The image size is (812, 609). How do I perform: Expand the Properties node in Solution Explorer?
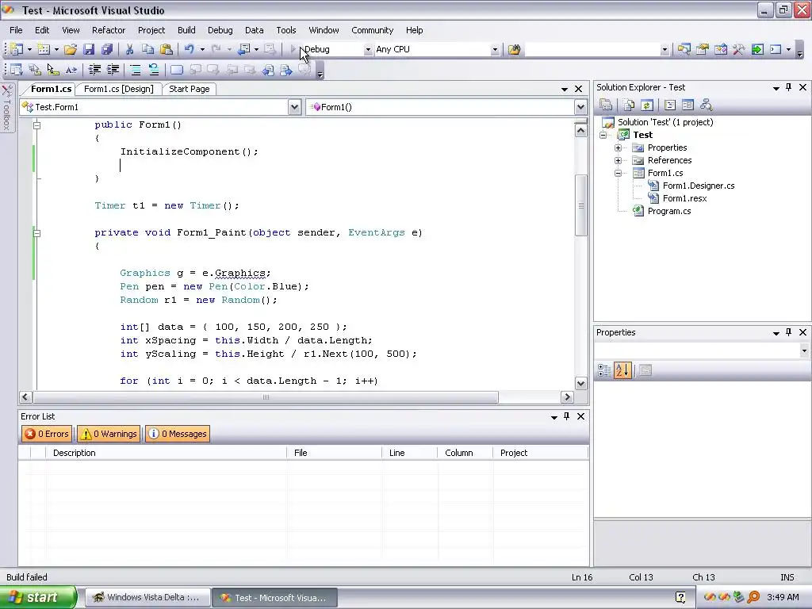tap(618, 147)
